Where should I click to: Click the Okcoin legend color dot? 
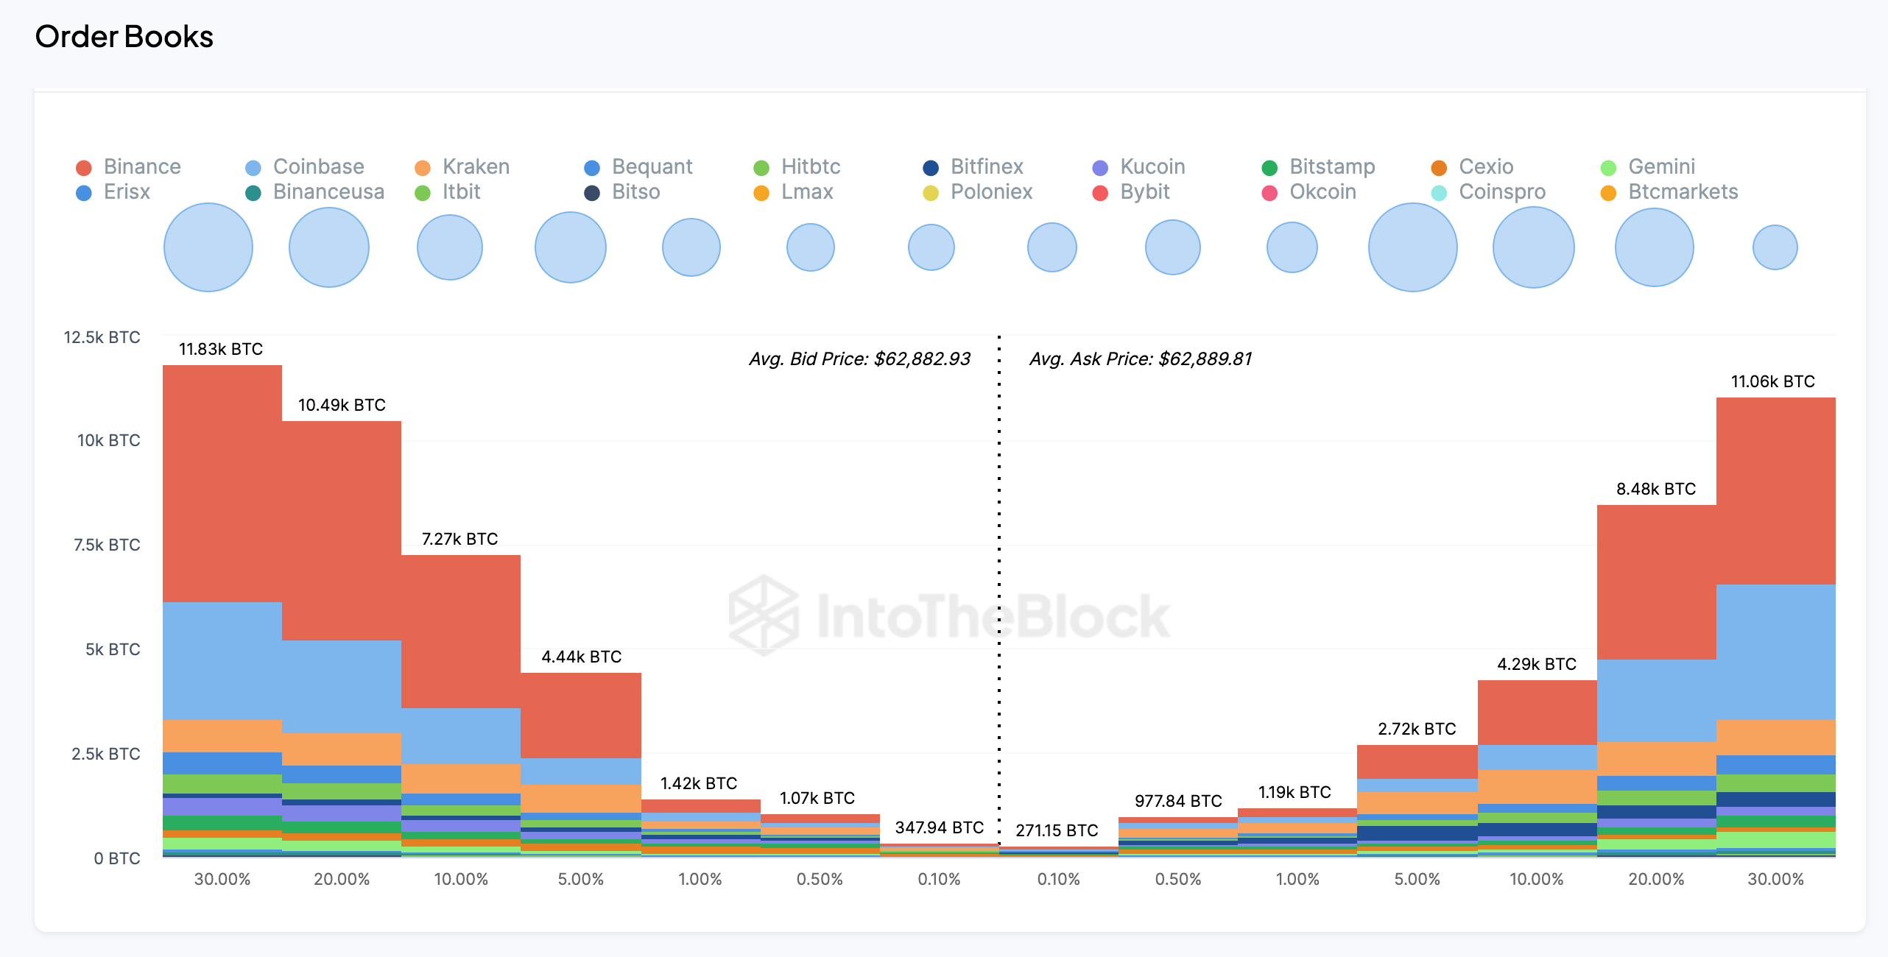[x=1270, y=192]
